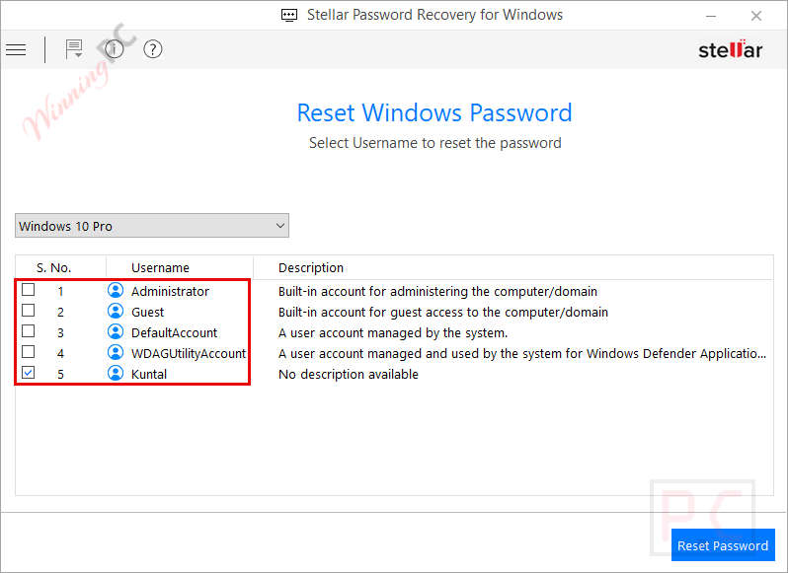The width and height of the screenshot is (788, 573).
Task: Click the Administrator user icon
Action: pyautogui.click(x=116, y=291)
